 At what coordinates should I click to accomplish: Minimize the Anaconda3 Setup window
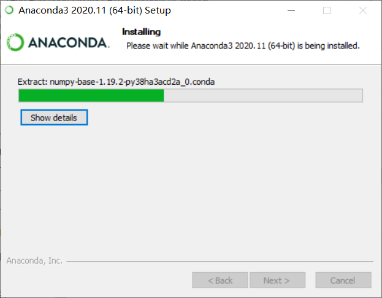tap(291, 10)
